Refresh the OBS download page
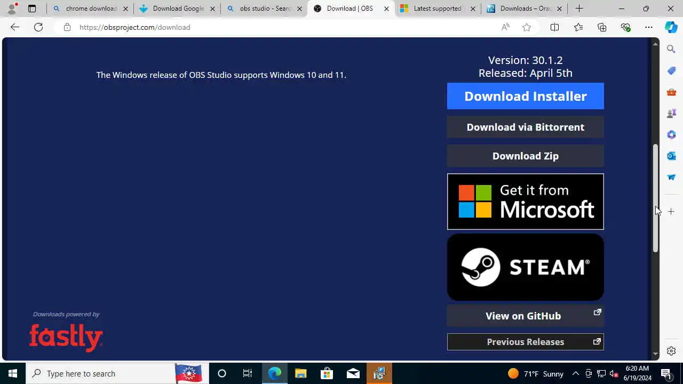 [38, 27]
